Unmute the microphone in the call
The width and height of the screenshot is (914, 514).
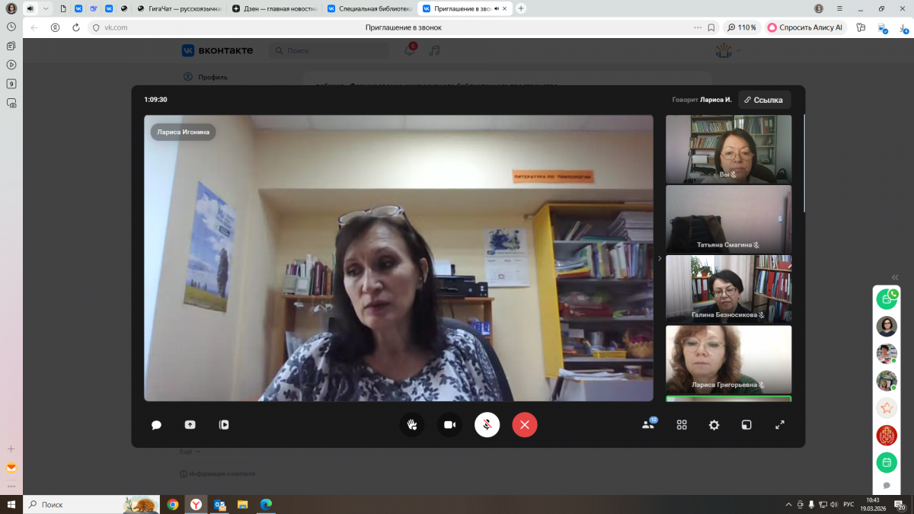(487, 425)
